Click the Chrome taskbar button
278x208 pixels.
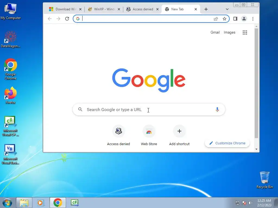click(x=58, y=203)
